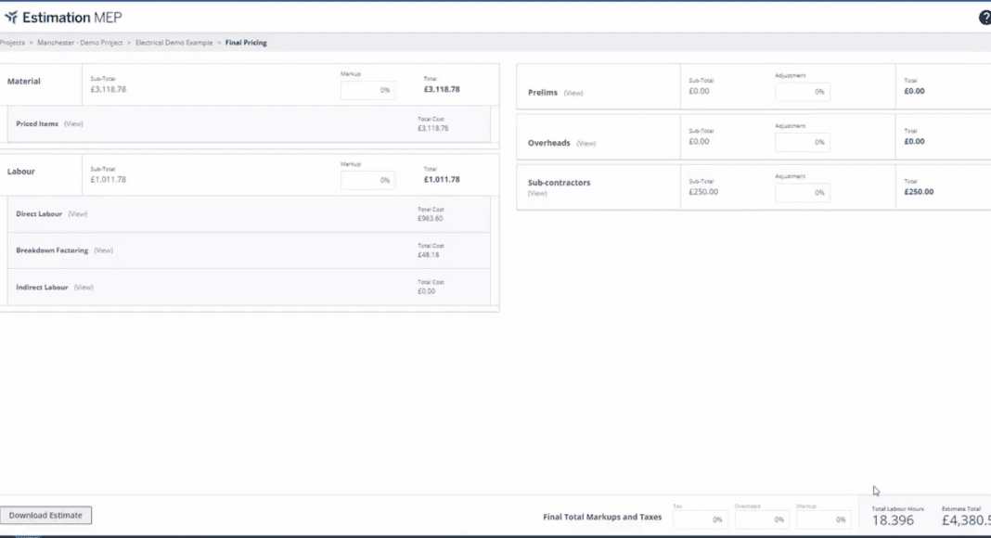Set final total Markup percentage field
Screen dimensions: 991x538
click(823, 520)
